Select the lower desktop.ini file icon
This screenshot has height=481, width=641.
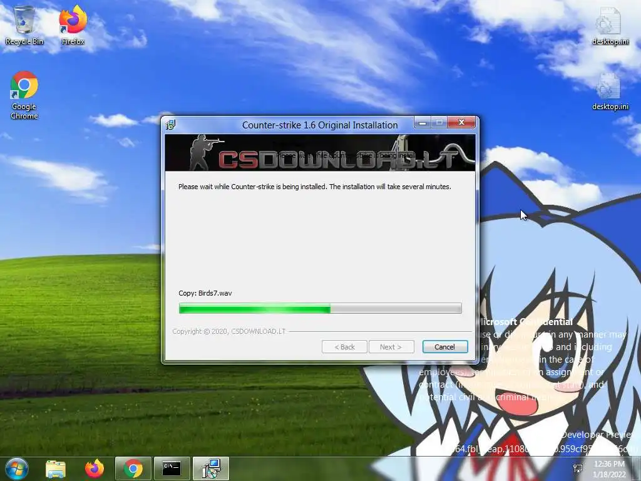click(x=610, y=91)
